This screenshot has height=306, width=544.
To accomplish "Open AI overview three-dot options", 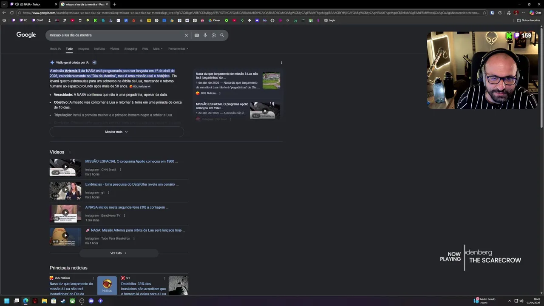I will (x=281, y=63).
